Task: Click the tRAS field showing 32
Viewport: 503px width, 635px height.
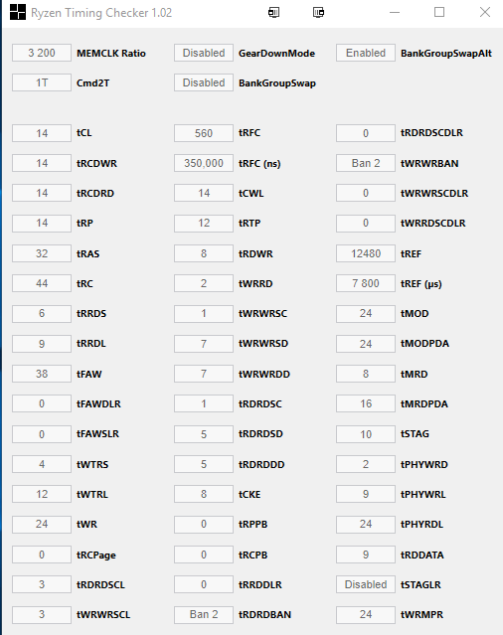Action: 42,253
